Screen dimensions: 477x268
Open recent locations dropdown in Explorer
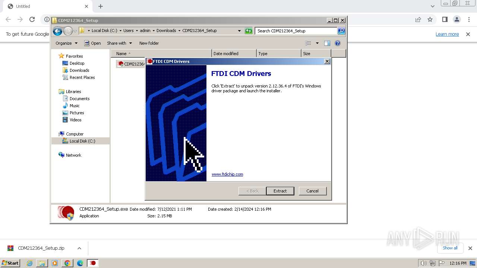pos(75,31)
